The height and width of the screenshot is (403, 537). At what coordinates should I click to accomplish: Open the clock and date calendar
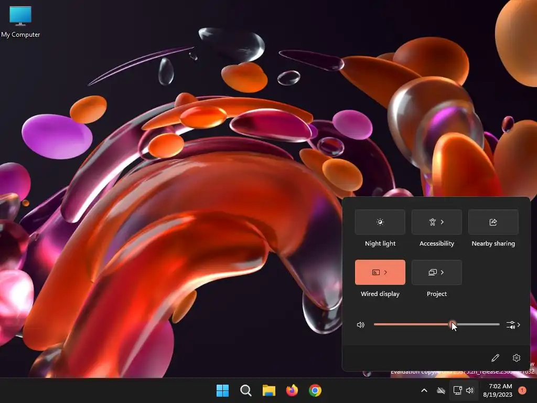[x=498, y=390]
